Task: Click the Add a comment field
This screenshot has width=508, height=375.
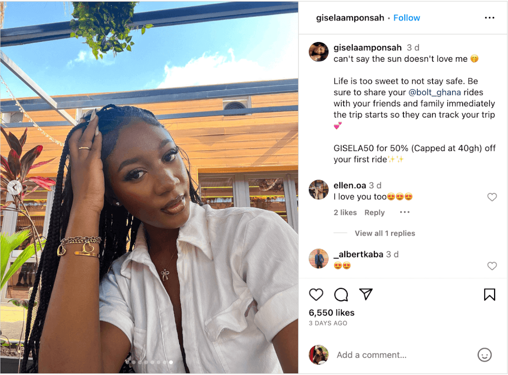Action: 404,355
